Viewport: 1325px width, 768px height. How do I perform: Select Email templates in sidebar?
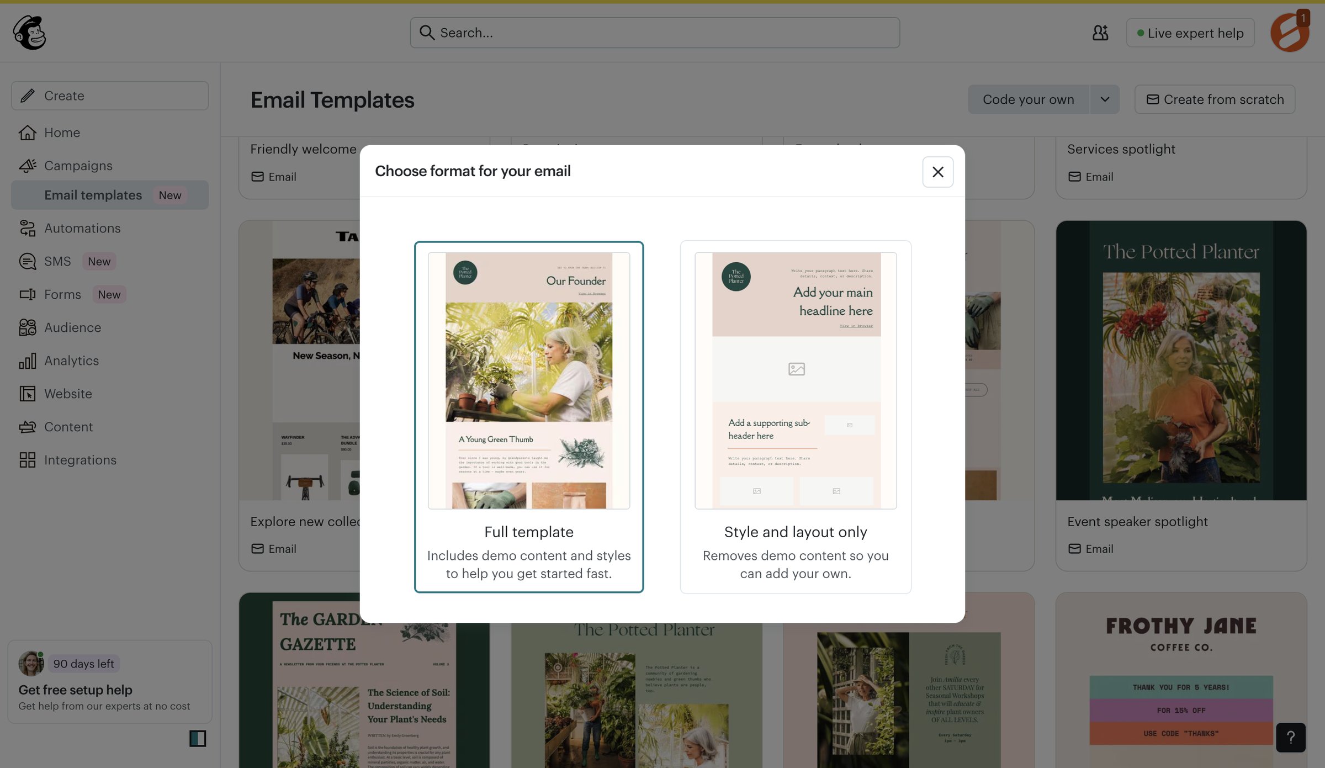(110, 195)
